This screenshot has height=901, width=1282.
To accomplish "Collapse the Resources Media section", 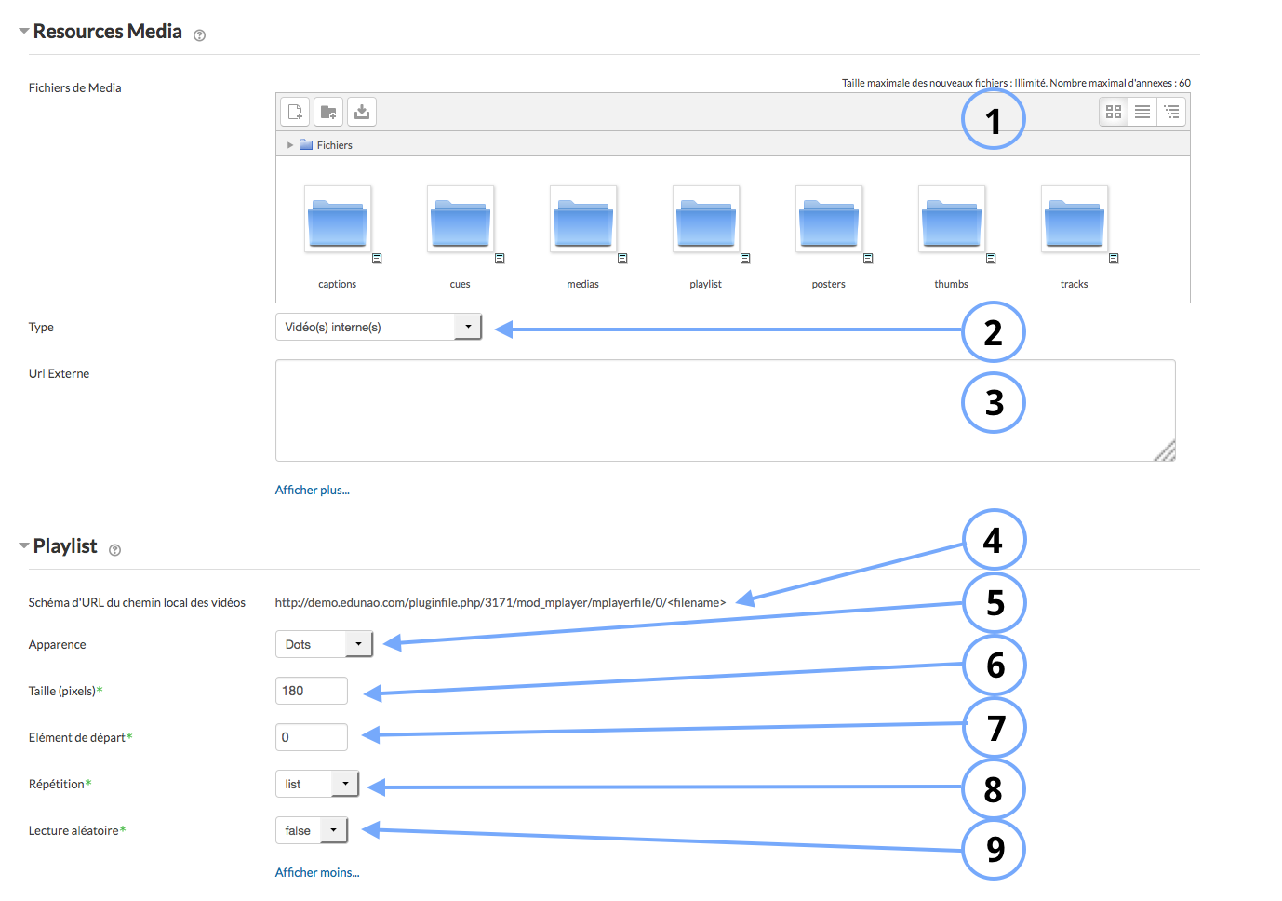I will click(x=24, y=32).
